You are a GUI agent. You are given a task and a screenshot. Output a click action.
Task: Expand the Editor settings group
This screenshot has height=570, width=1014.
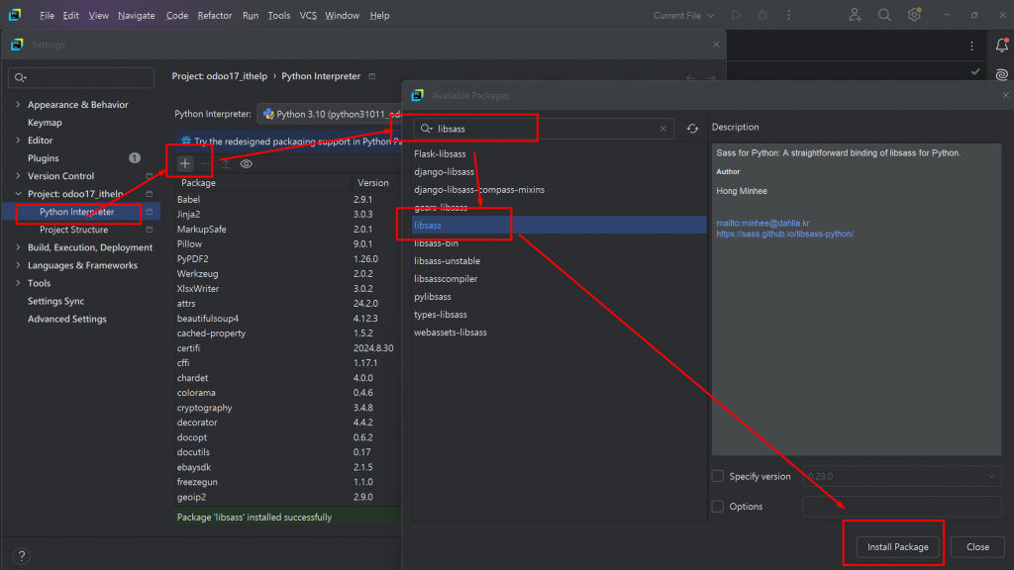[x=18, y=141]
